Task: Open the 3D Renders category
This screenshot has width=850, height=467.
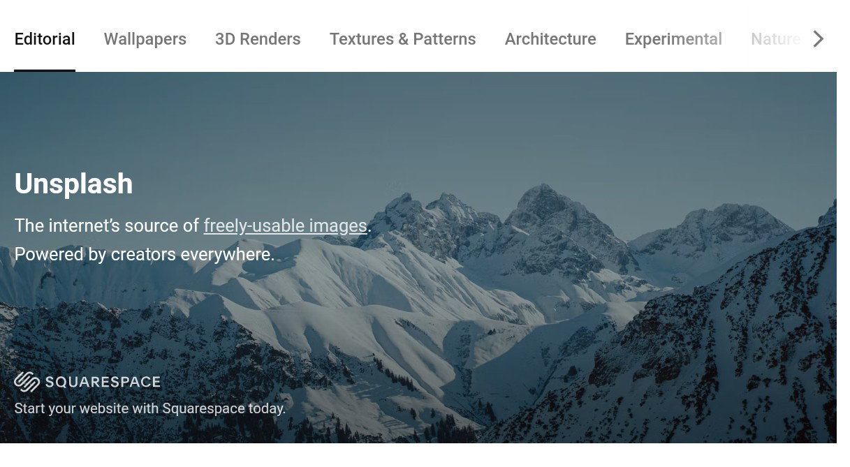Action: pyautogui.click(x=258, y=39)
